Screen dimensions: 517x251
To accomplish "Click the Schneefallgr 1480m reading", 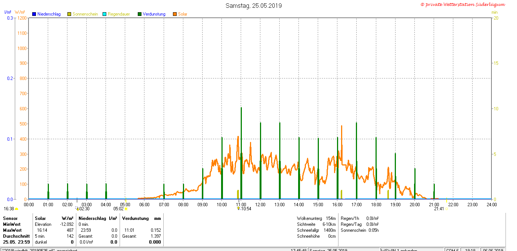I will coord(316,230).
